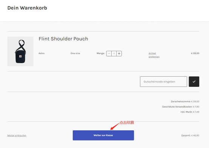Select the One size label

click(75, 53)
